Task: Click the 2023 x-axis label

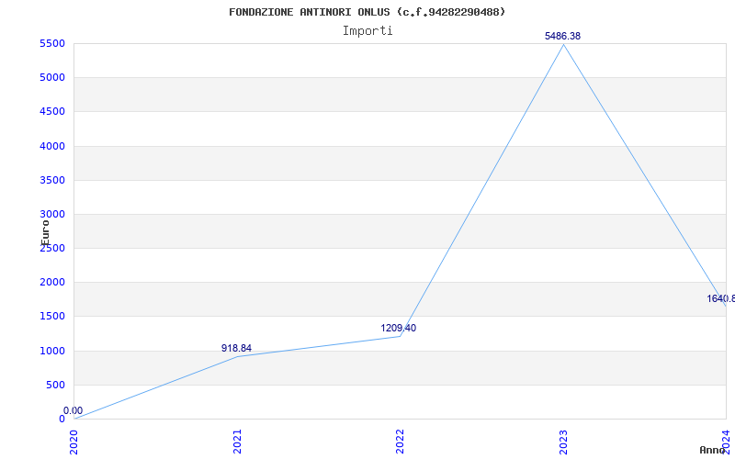Action: 563,442
